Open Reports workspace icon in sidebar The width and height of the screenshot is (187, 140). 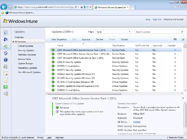(x=6, y=87)
